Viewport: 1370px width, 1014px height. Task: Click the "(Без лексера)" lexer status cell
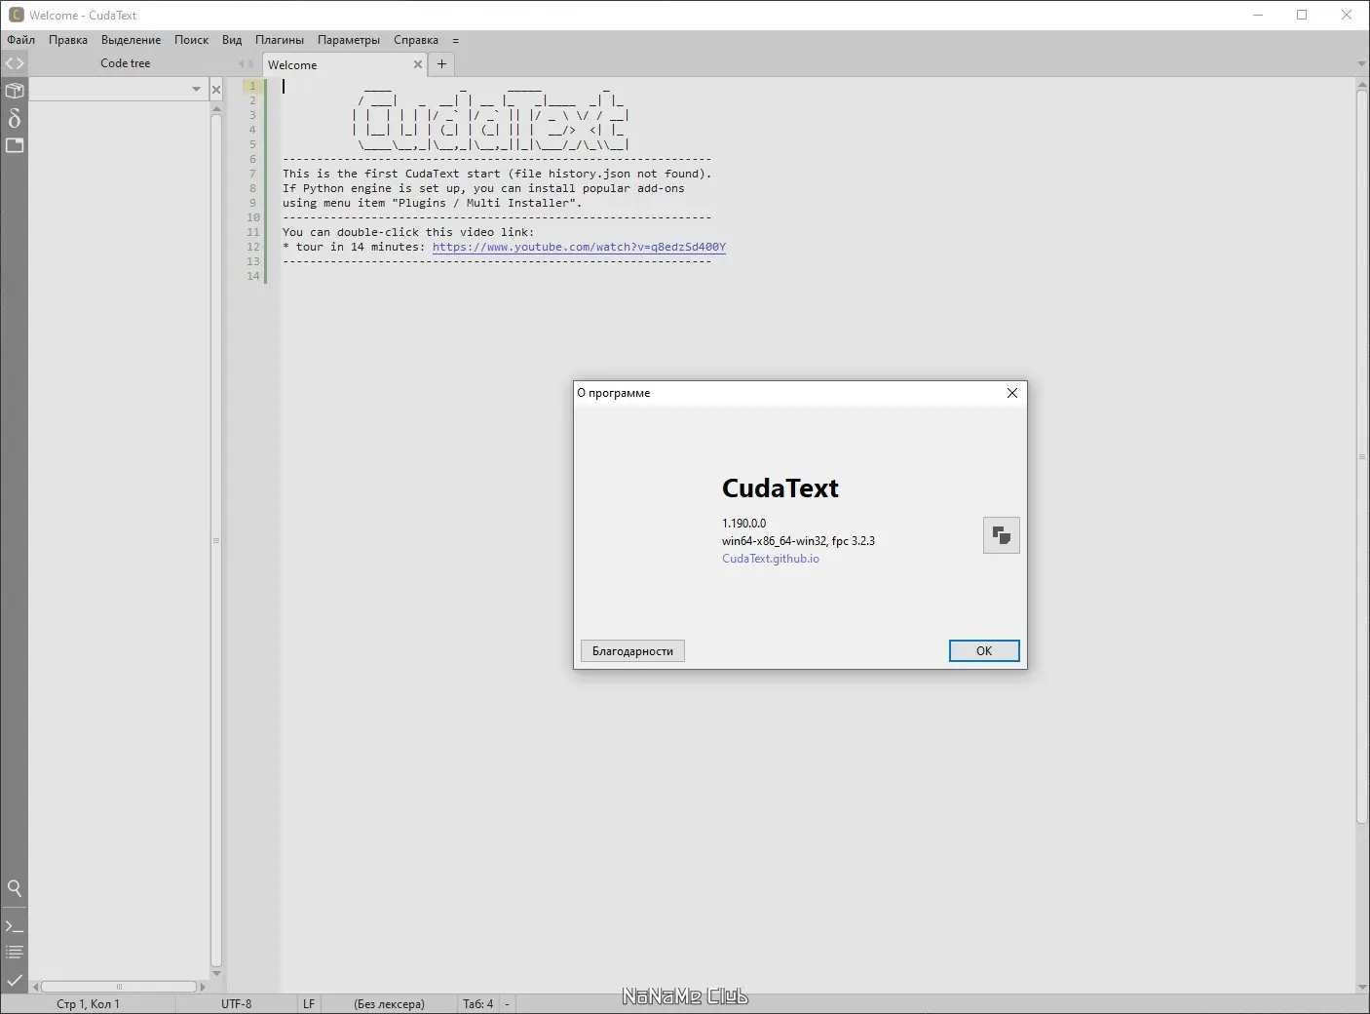389,1003
